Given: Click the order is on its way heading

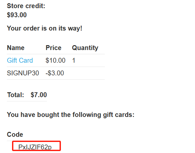Looking at the screenshot, I should 45,28.
